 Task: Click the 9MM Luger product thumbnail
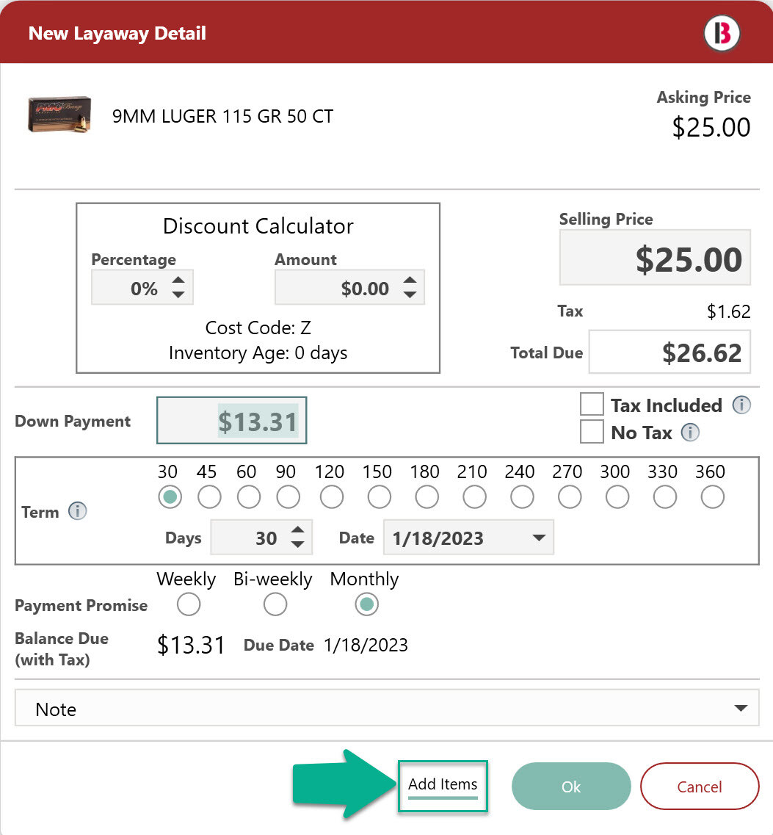[x=59, y=115]
